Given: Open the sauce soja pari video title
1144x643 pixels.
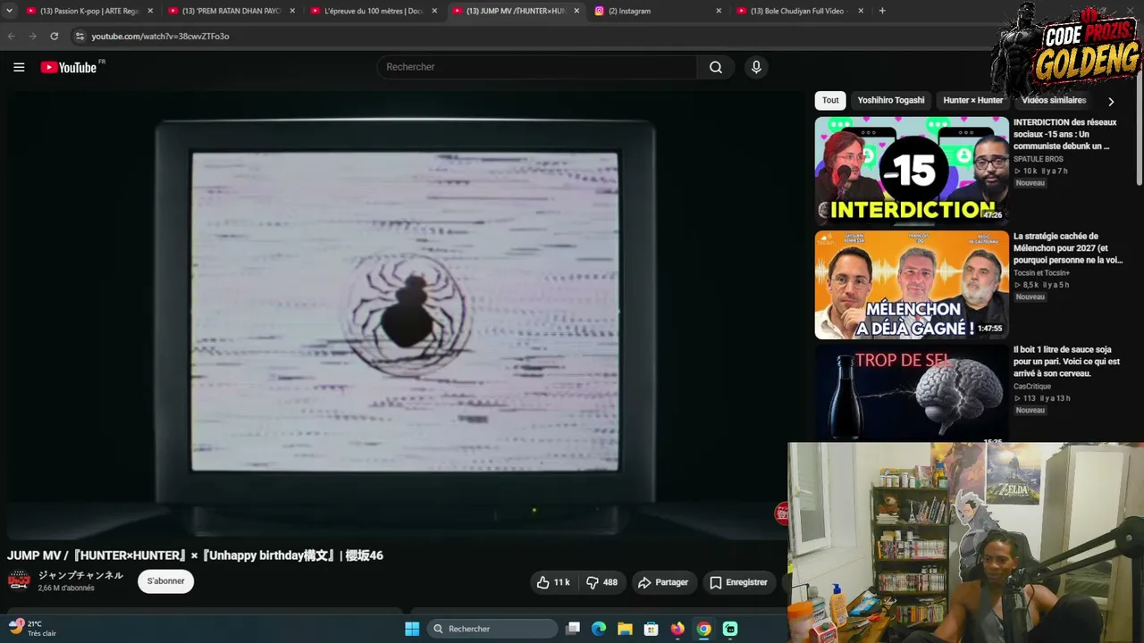Looking at the screenshot, I should pos(1066,362).
